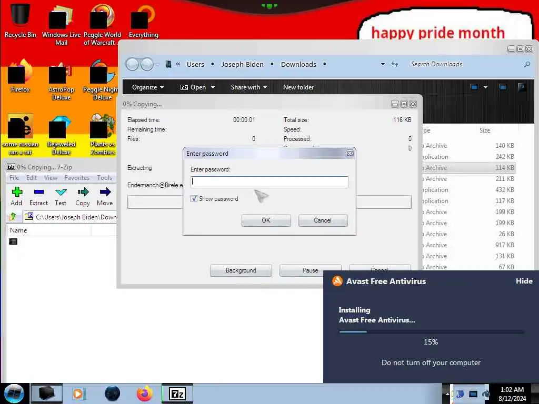Click the dark globe taskbar icon
This screenshot has height=404, width=539.
coord(113,393)
